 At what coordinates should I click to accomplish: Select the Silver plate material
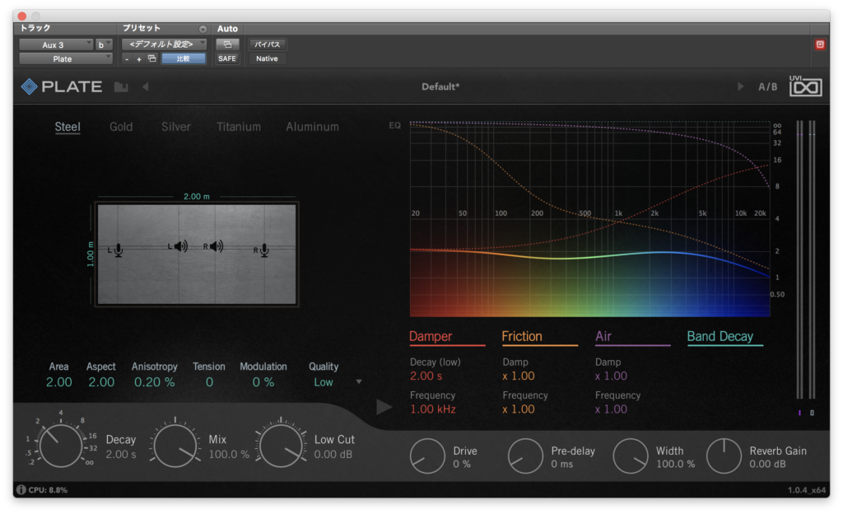[x=176, y=127]
